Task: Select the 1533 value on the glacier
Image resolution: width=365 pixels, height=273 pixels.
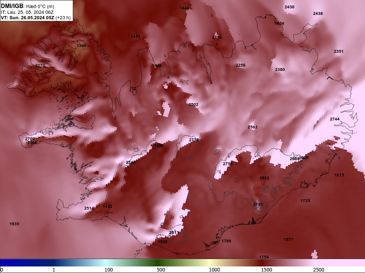Action: 264,178
